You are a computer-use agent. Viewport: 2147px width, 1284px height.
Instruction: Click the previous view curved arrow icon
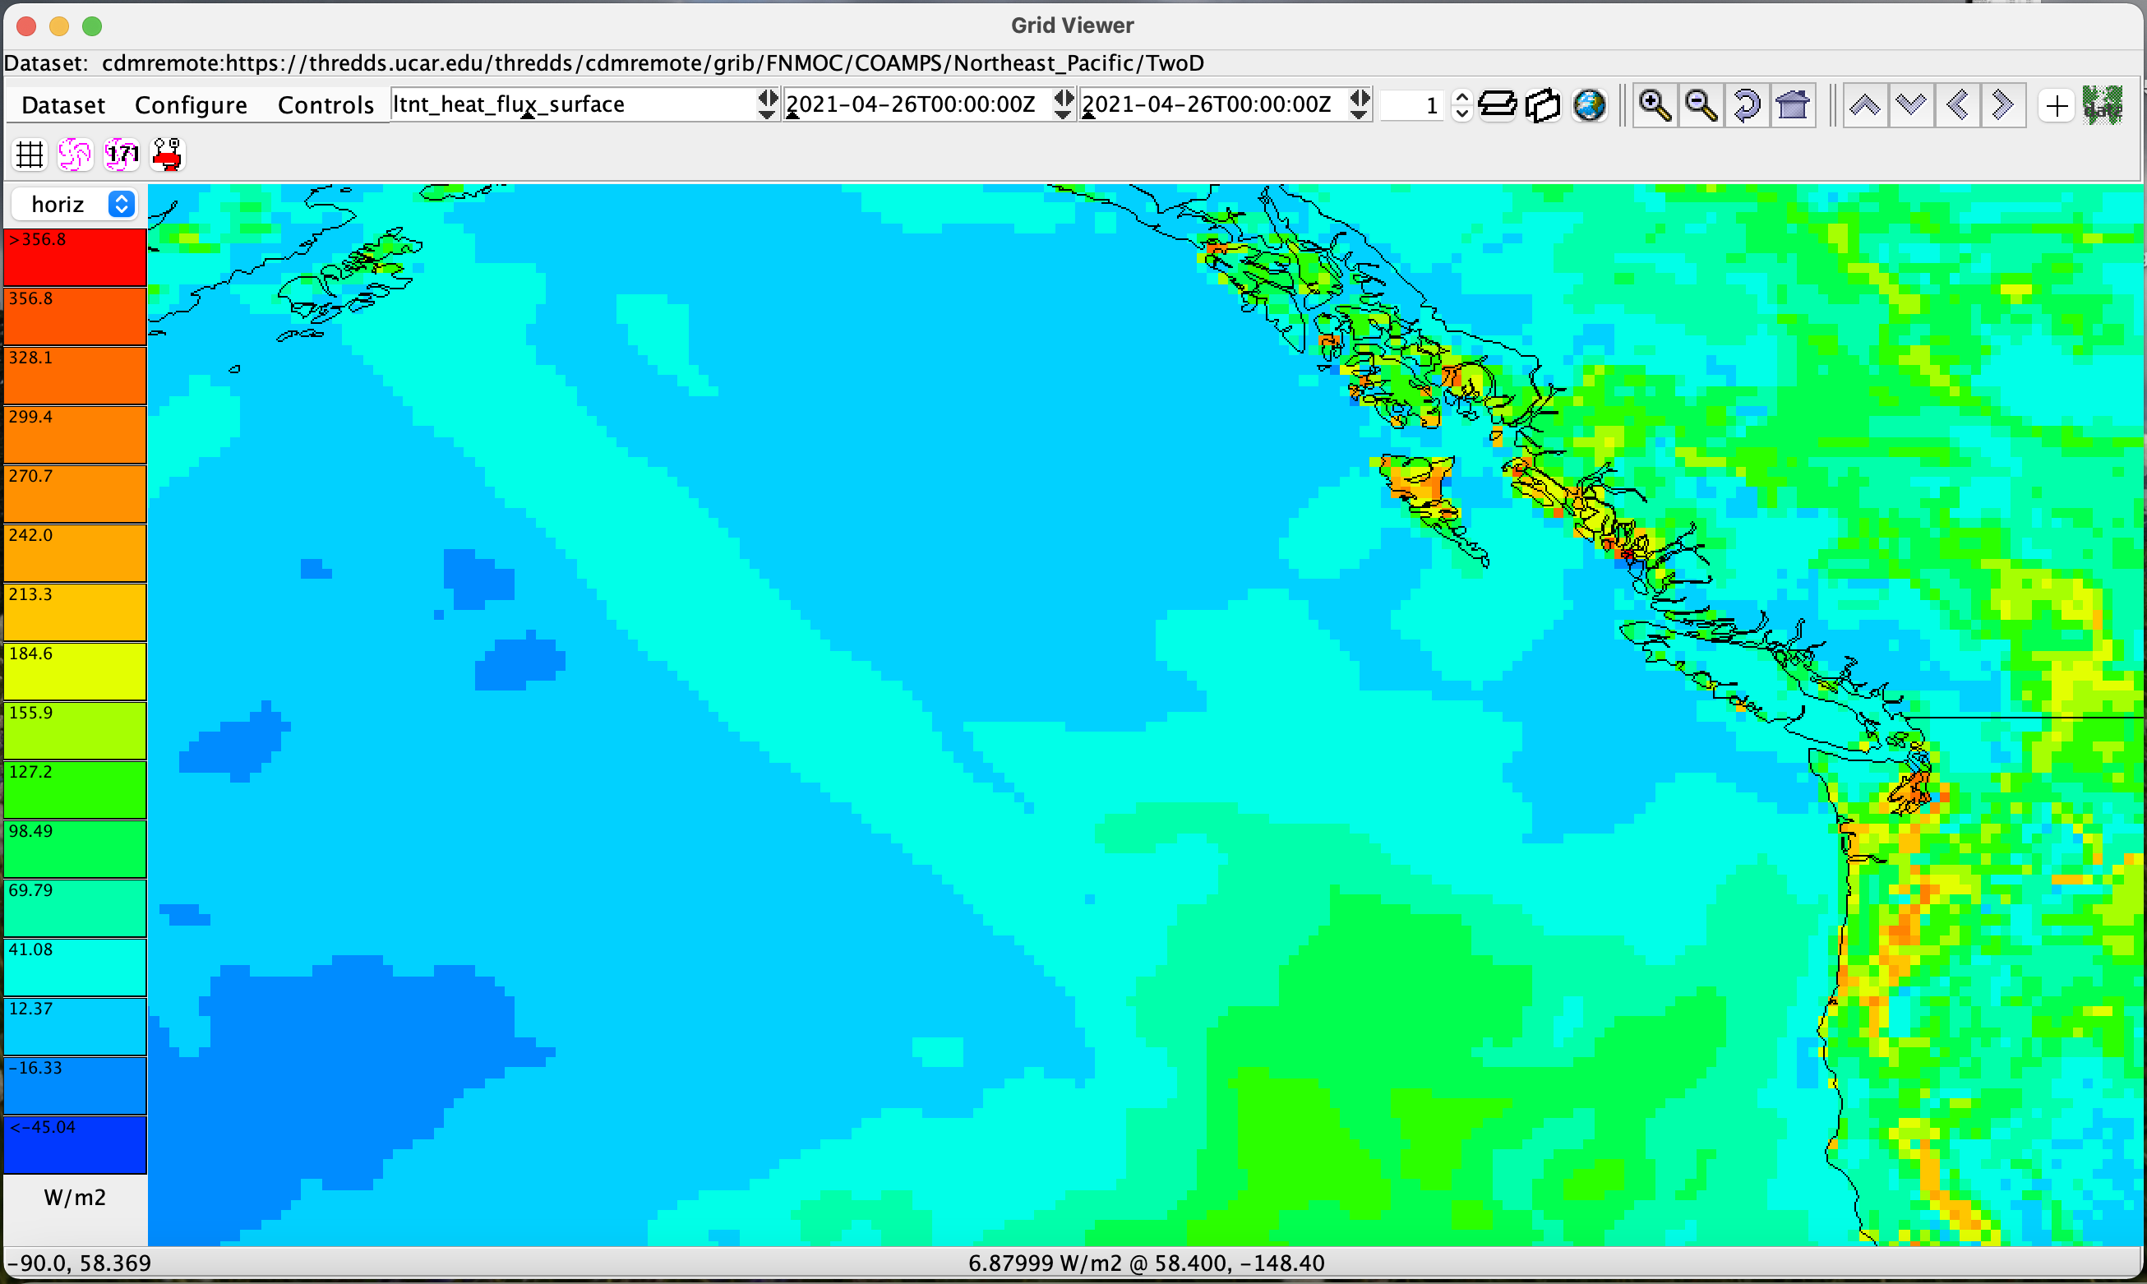click(1747, 104)
